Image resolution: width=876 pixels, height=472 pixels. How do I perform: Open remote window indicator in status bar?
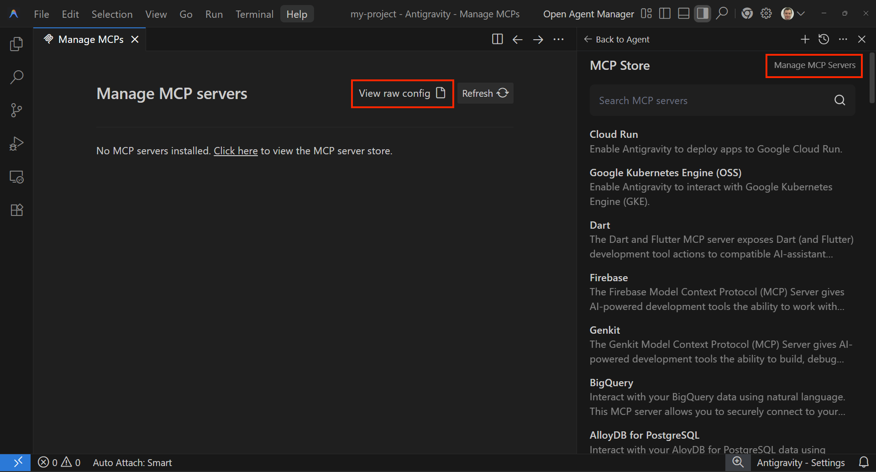[16, 462]
